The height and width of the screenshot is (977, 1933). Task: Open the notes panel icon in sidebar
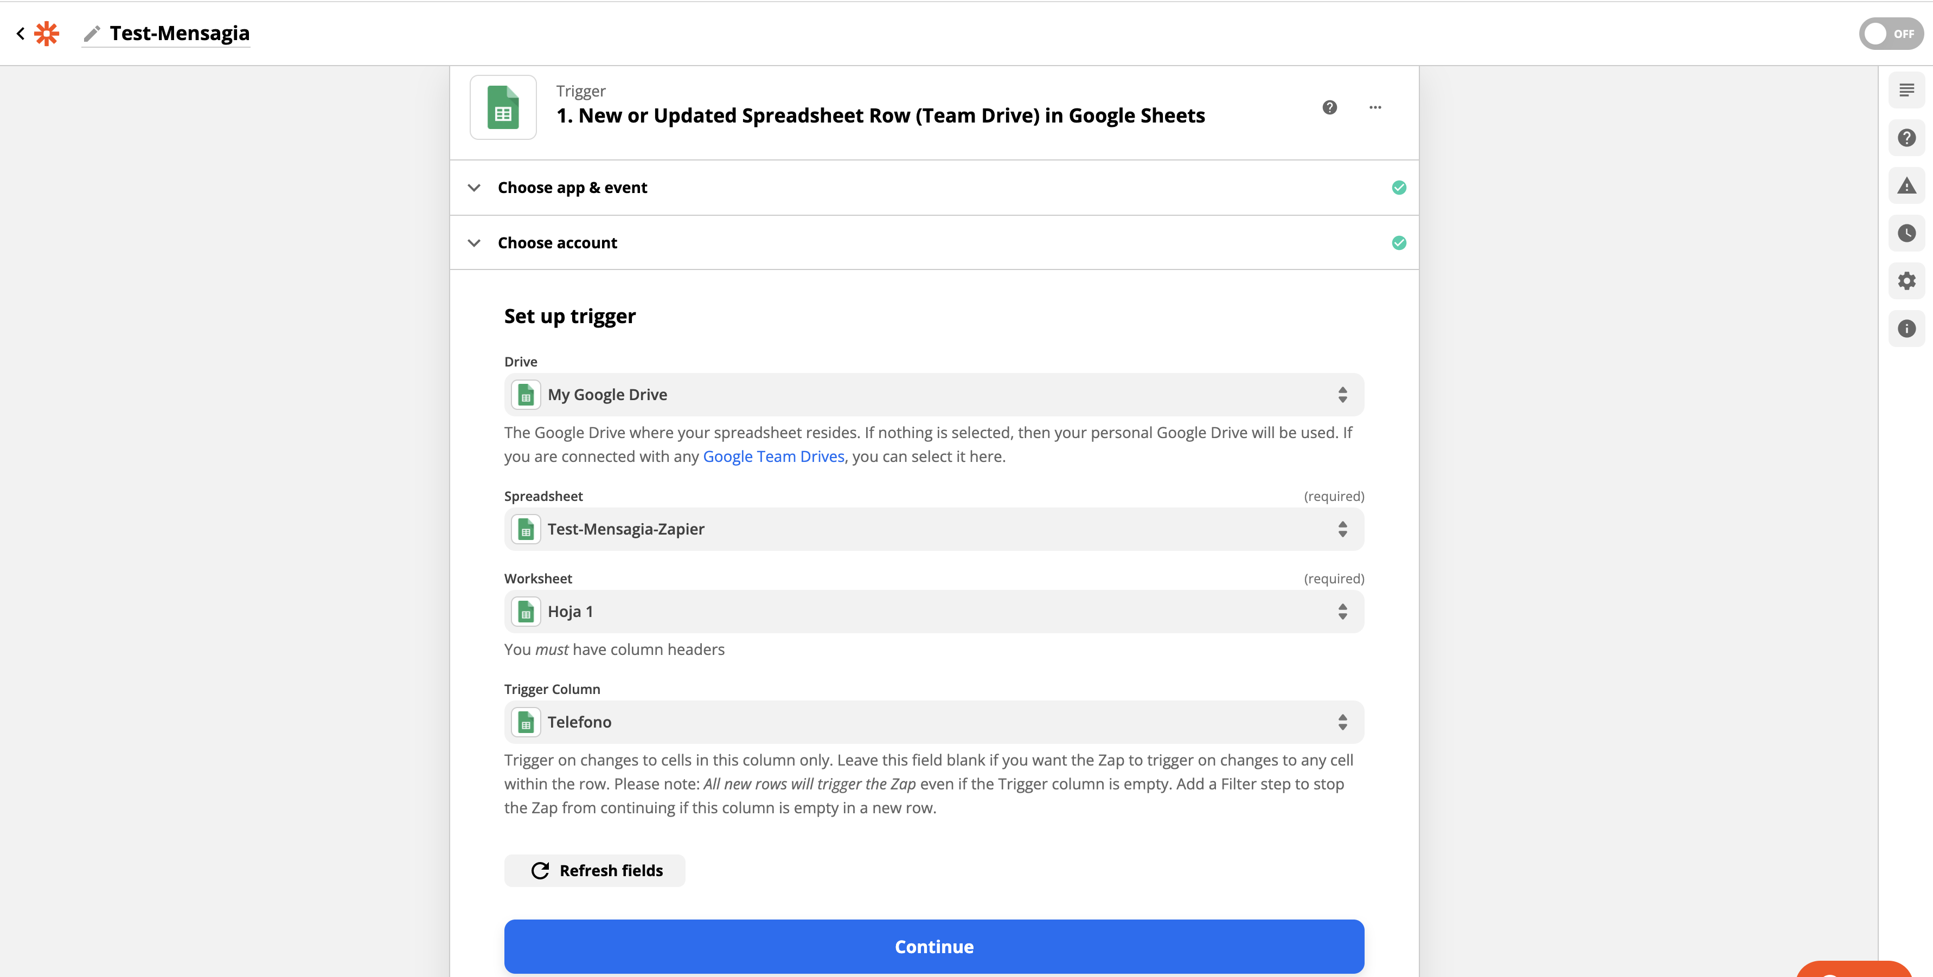point(1906,91)
